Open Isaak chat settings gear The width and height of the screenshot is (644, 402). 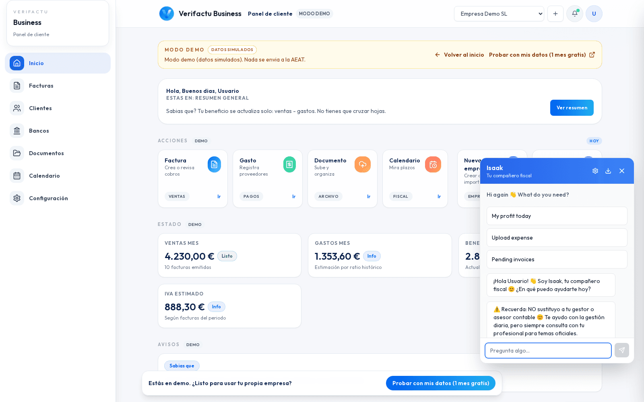tap(595, 171)
